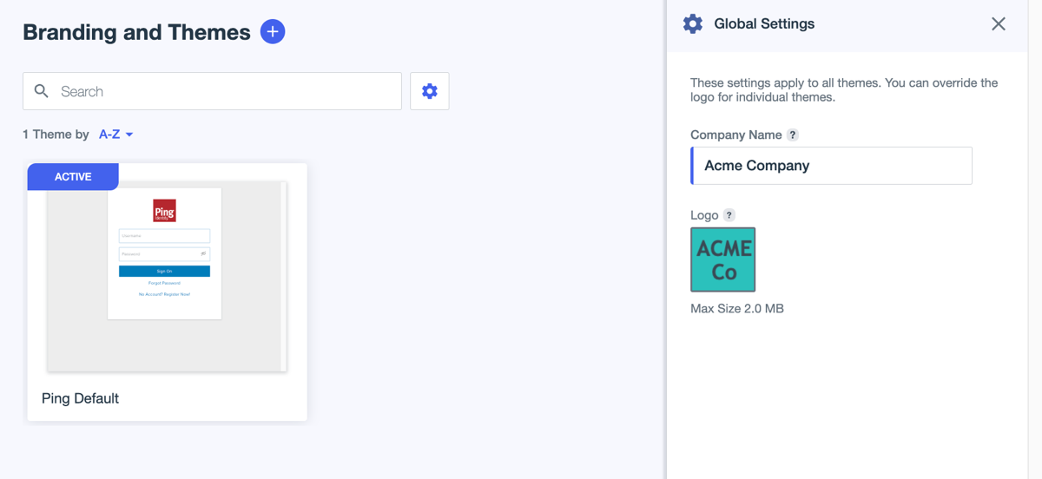Click the Forgot Password link in the preview

click(x=164, y=283)
